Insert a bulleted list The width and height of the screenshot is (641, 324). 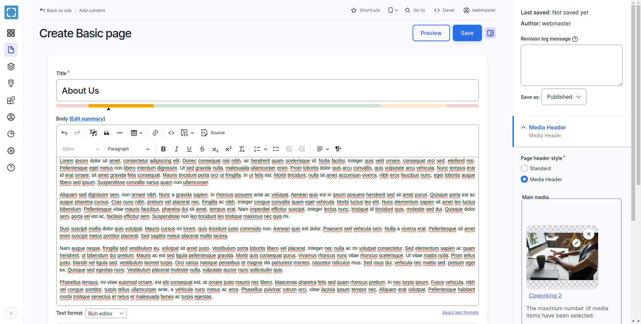pos(276,149)
